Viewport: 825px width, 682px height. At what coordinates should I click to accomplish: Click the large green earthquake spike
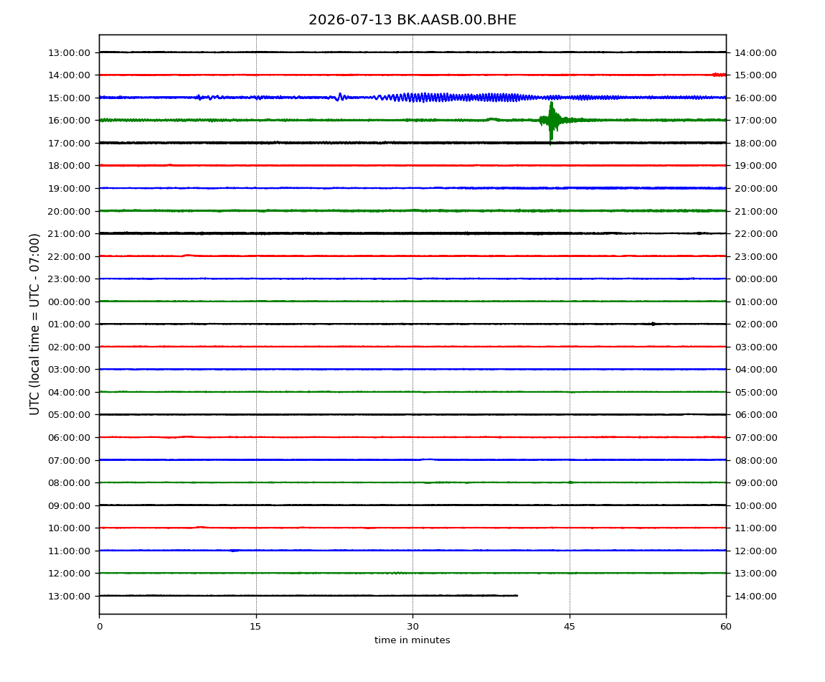click(x=551, y=122)
